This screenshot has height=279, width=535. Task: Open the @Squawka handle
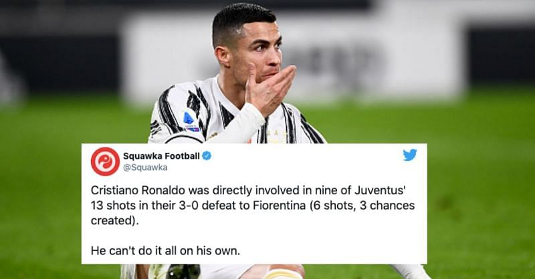point(145,168)
